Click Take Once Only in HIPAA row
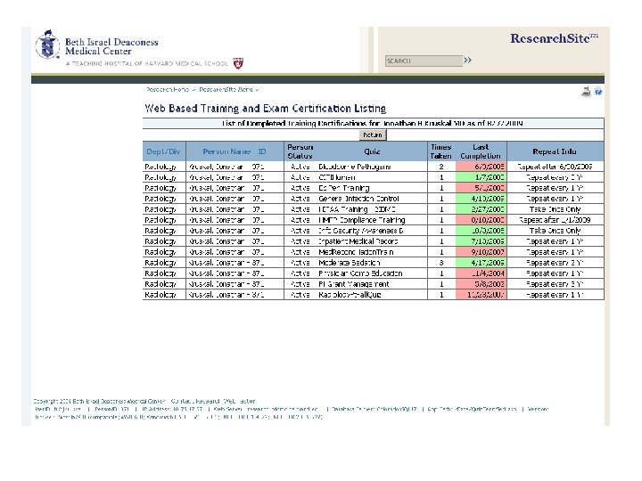The height and width of the screenshot is (481, 642). [x=555, y=209]
